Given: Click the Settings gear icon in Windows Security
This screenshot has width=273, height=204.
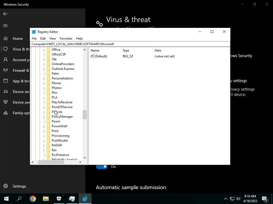Looking at the screenshot, I should (6, 186).
